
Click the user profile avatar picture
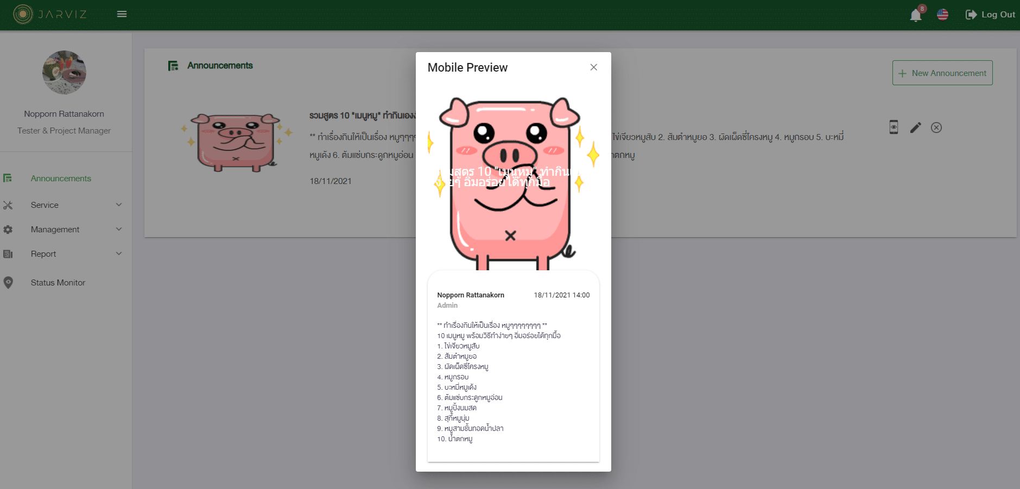click(64, 73)
